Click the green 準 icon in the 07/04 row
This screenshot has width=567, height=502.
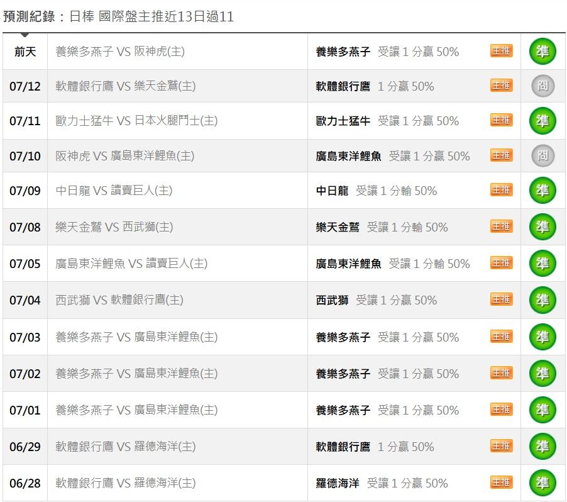coord(542,300)
